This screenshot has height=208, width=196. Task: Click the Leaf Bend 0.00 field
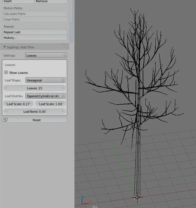pos(34,111)
